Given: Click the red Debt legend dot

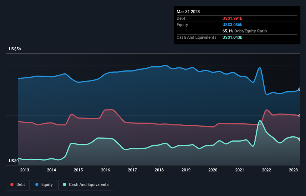Looking at the screenshot, I should [12, 184].
